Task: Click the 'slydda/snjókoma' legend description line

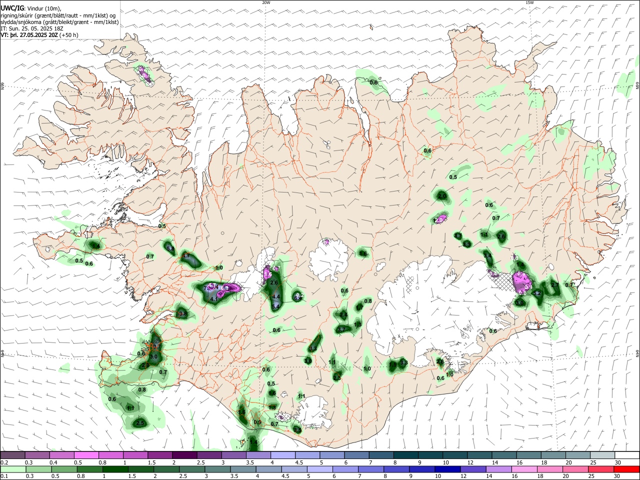Action: [59, 22]
